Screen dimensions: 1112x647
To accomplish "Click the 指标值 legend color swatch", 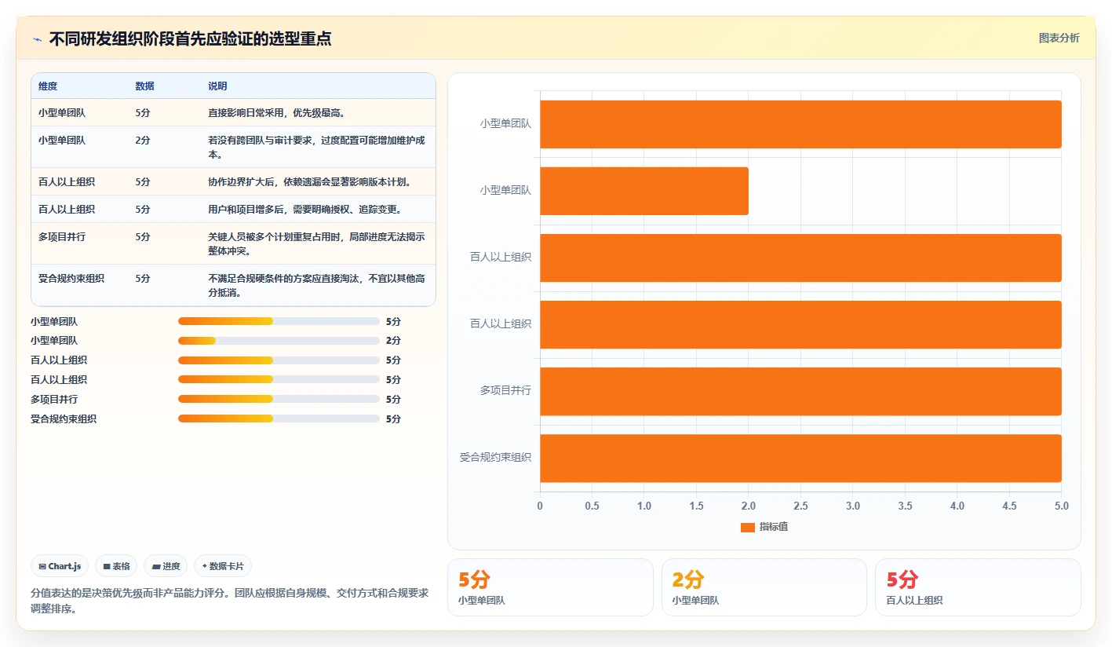I will coord(747,527).
